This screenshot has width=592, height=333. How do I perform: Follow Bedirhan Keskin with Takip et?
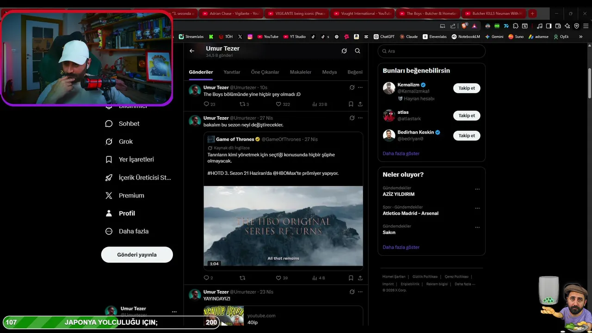(467, 136)
